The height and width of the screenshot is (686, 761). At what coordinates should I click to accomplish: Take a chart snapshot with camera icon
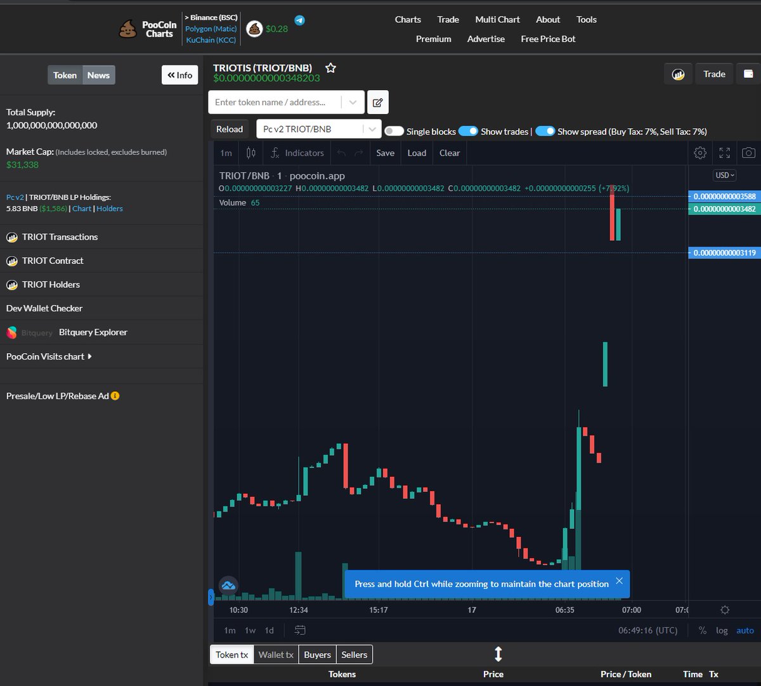(748, 153)
